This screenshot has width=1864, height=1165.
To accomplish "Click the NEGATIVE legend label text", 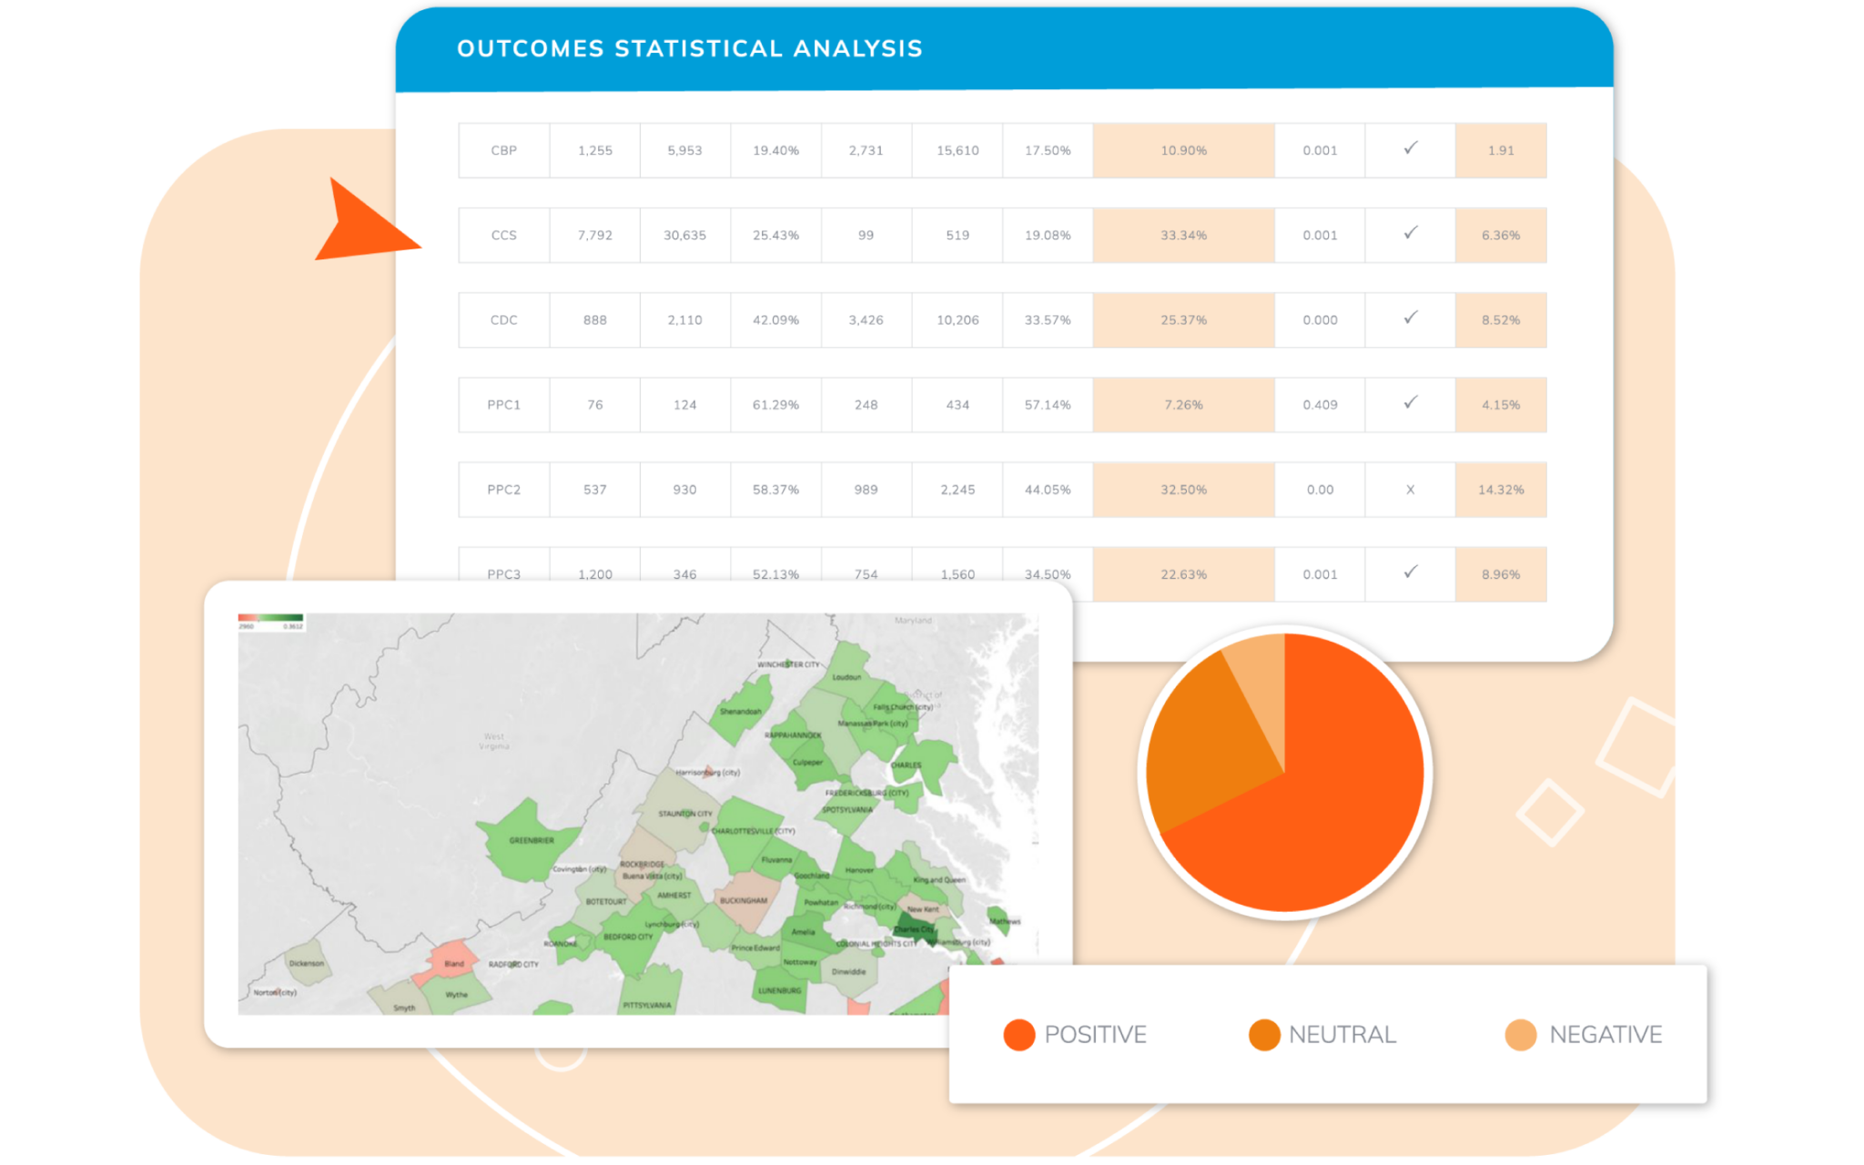I will pos(1606,1035).
